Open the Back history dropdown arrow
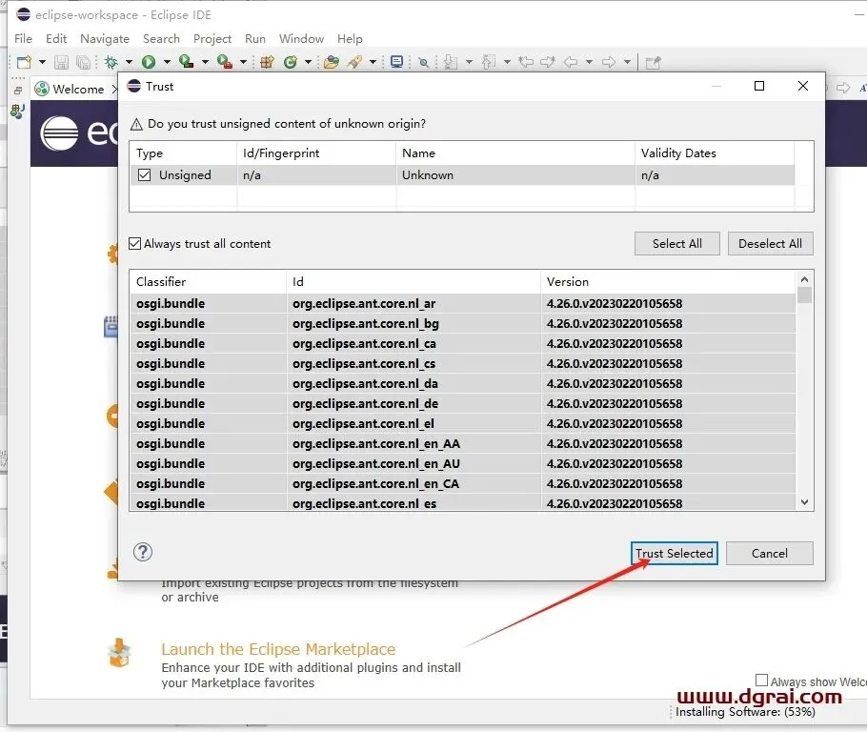This screenshot has height=732, width=867. [589, 62]
